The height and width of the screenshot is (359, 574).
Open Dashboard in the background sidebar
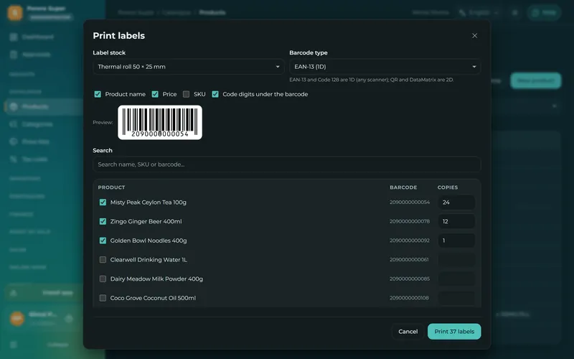pyautogui.click(x=38, y=37)
